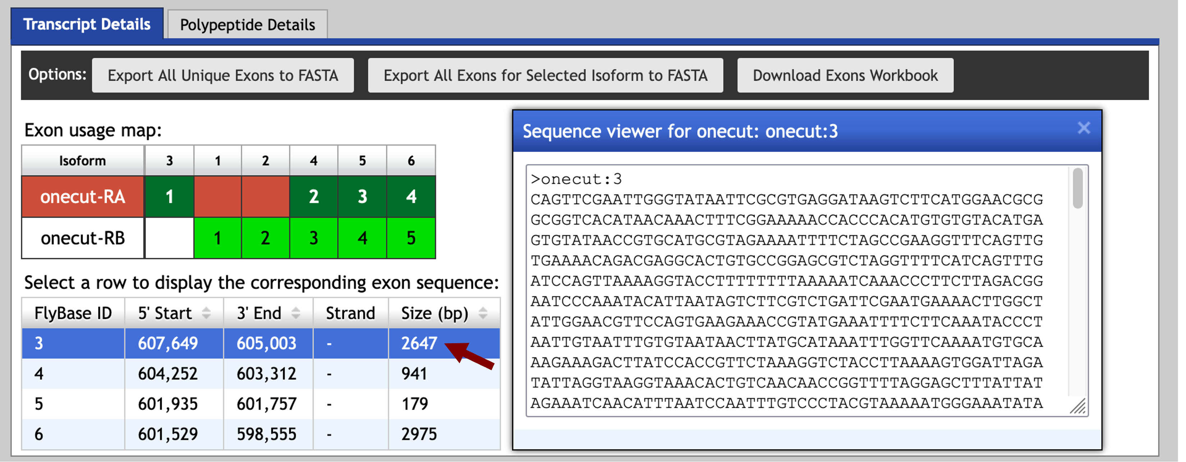Sort by 5' Start column arrows

point(206,313)
